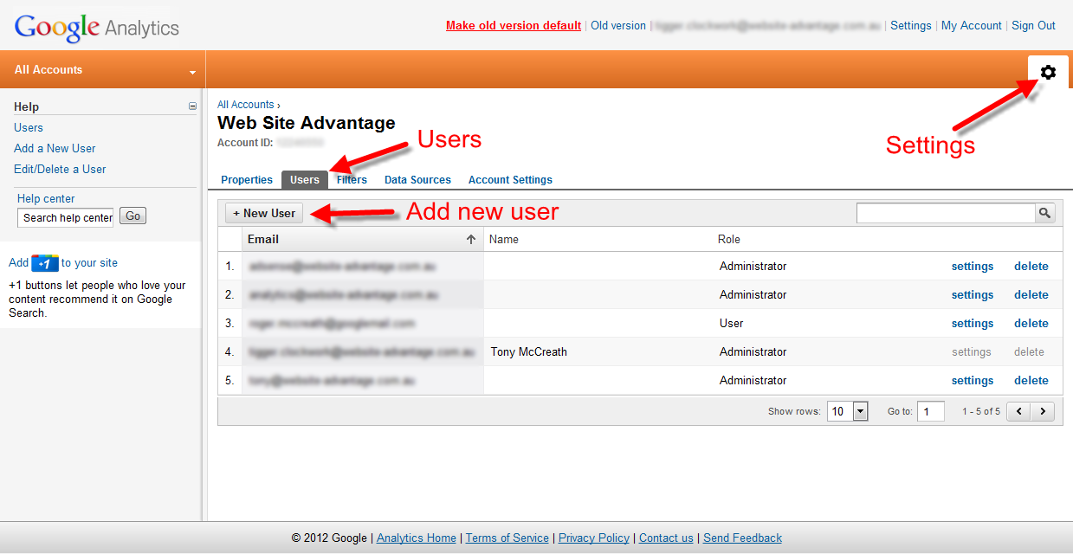Click Make old version default link

click(x=514, y=26)
